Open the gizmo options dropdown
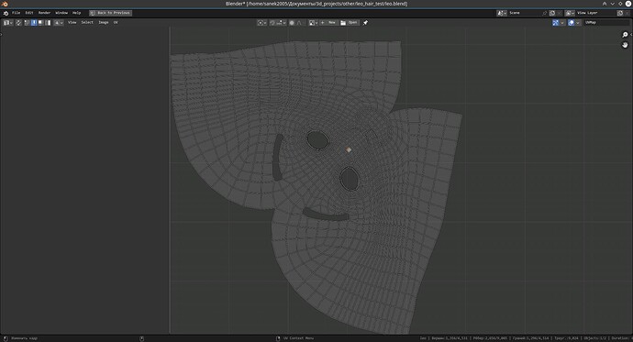 562,23
